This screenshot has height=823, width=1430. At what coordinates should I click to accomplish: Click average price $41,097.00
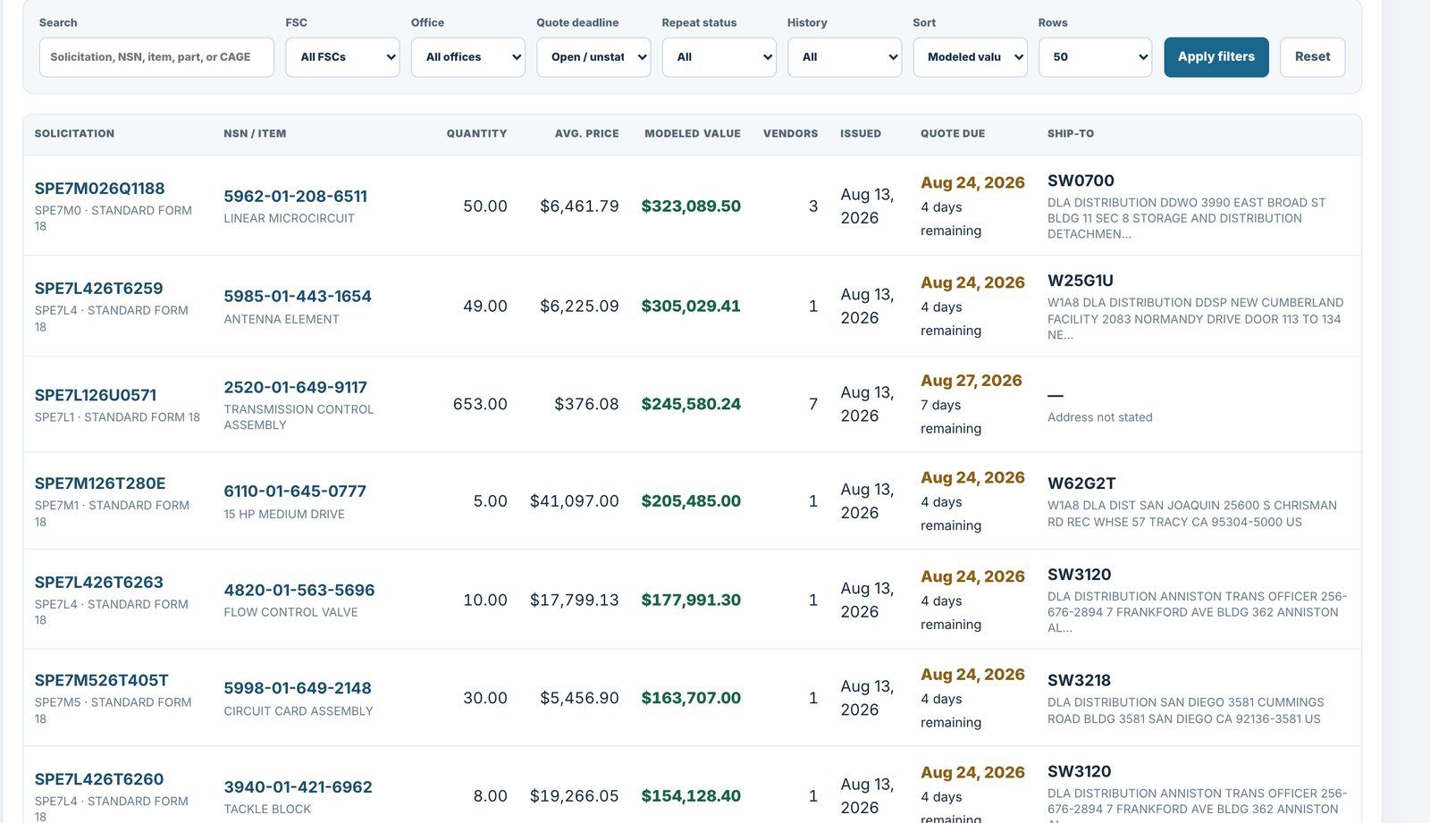click(x=575, y=501)
